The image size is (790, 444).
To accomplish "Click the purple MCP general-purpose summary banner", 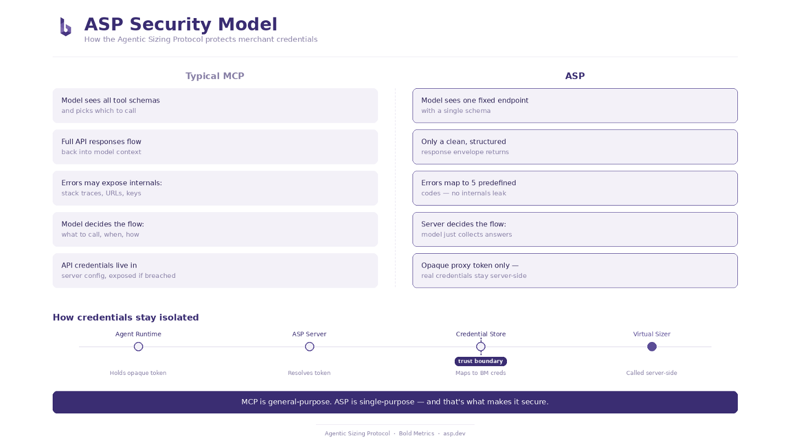I will (395, 402).
